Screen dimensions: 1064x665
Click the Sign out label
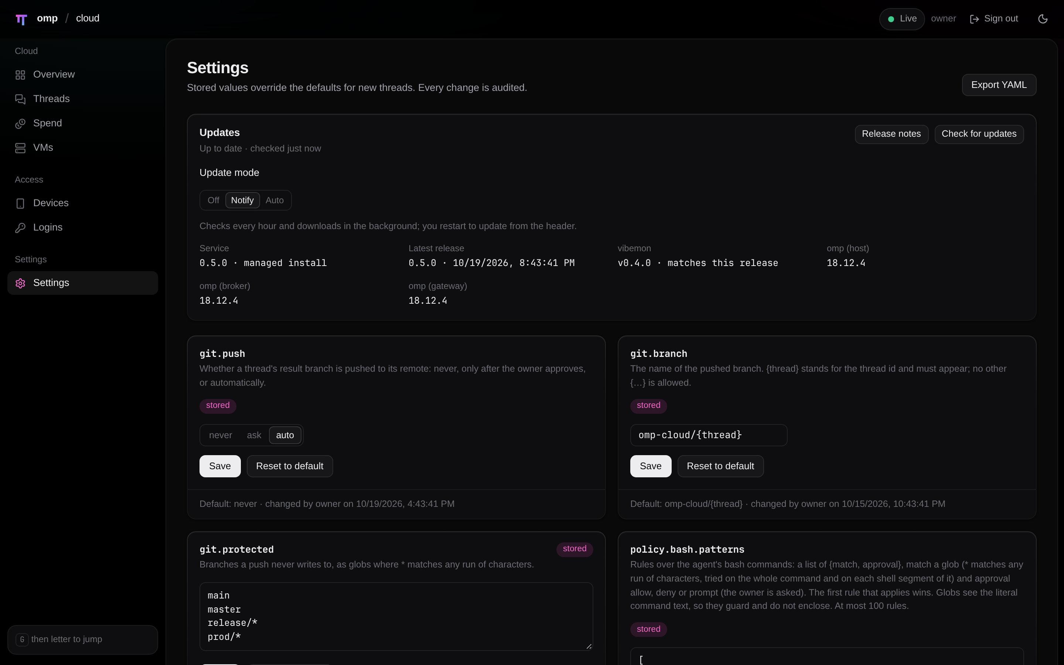[x=1001, y=19]
